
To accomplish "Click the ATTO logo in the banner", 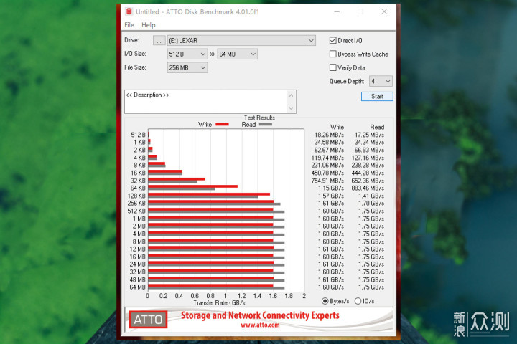I will pyautogui.click(x=148, y=320).
